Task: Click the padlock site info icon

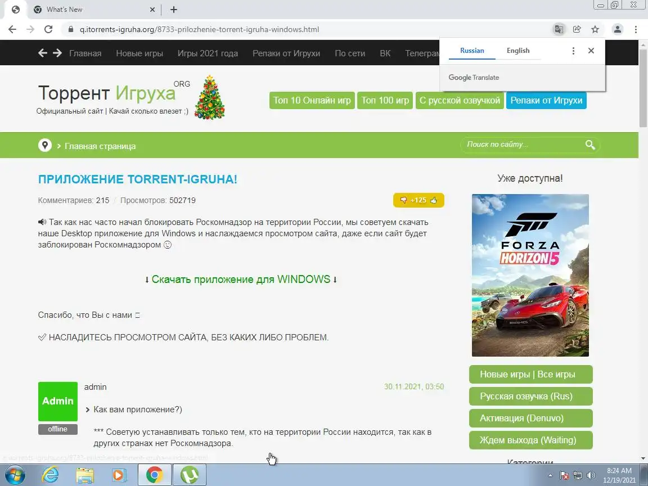Action: [x=71, y=29]
